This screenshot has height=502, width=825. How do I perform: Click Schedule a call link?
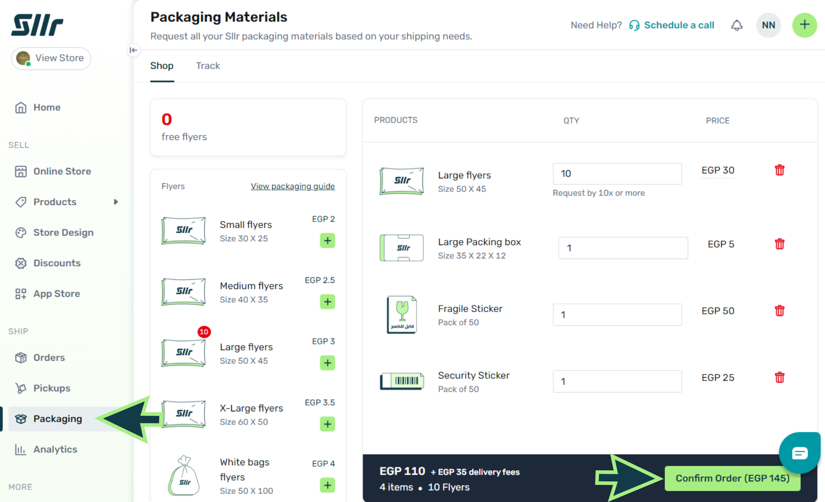pyautogui.click(x=679, y=25)
